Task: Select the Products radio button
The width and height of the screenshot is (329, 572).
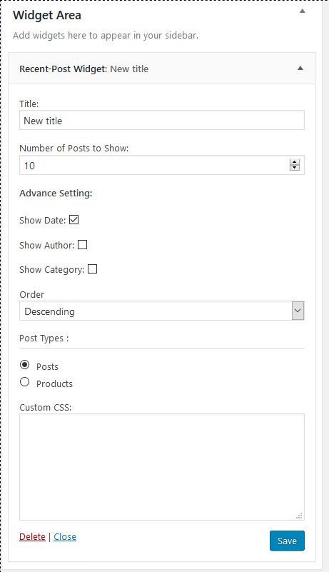Action: 24,382
